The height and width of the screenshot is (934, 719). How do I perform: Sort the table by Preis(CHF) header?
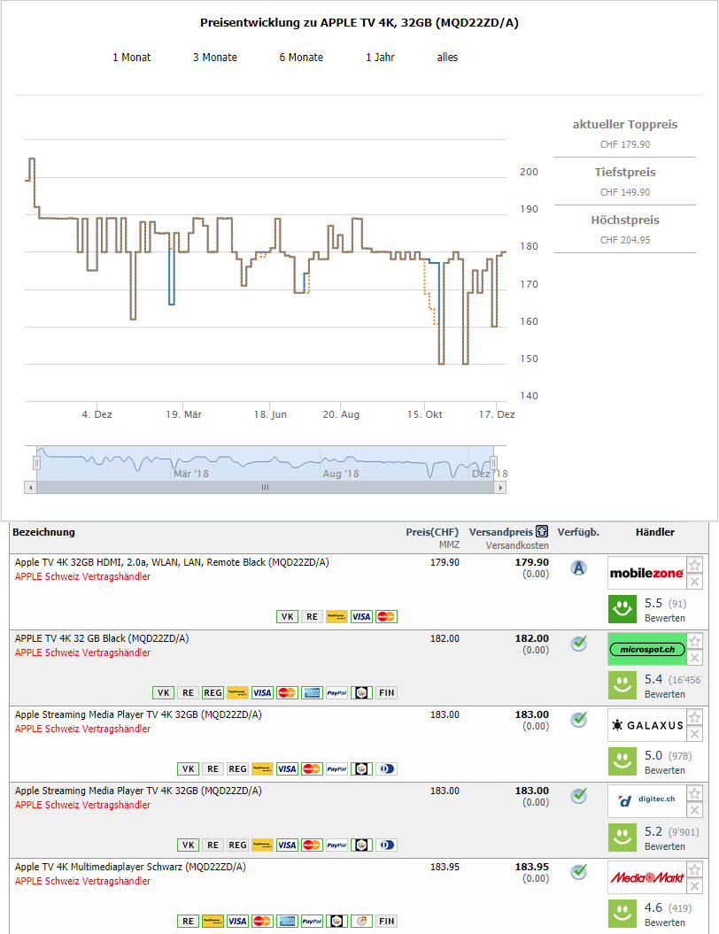click(x=432, y=532)
